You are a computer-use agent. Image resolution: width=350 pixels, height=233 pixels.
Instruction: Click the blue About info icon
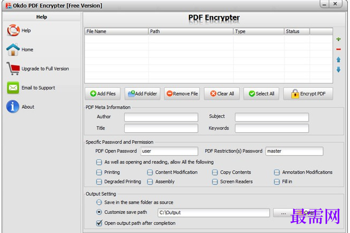click(13, 107)
